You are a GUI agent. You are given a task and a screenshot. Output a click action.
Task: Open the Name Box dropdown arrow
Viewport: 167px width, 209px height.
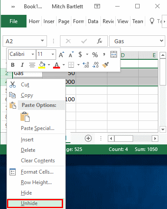coord(42,41)
